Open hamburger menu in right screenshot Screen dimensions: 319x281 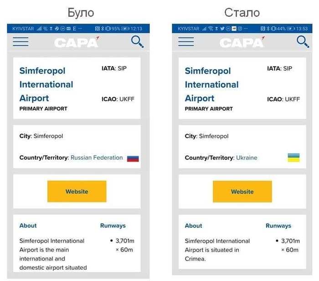186,42
